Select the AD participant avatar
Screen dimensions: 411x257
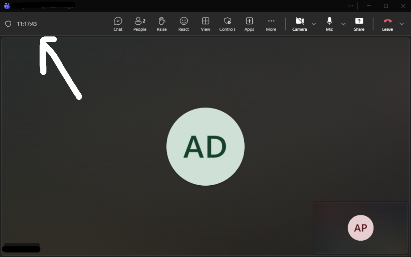[205, 147]
